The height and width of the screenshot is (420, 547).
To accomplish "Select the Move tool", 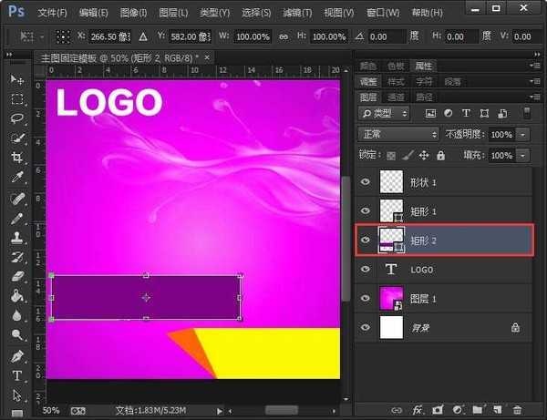I will (16, 81).
